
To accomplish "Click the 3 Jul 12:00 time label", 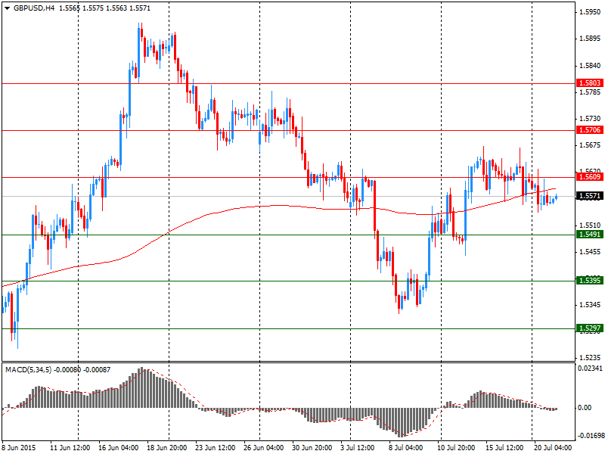I will click(358, 448).
